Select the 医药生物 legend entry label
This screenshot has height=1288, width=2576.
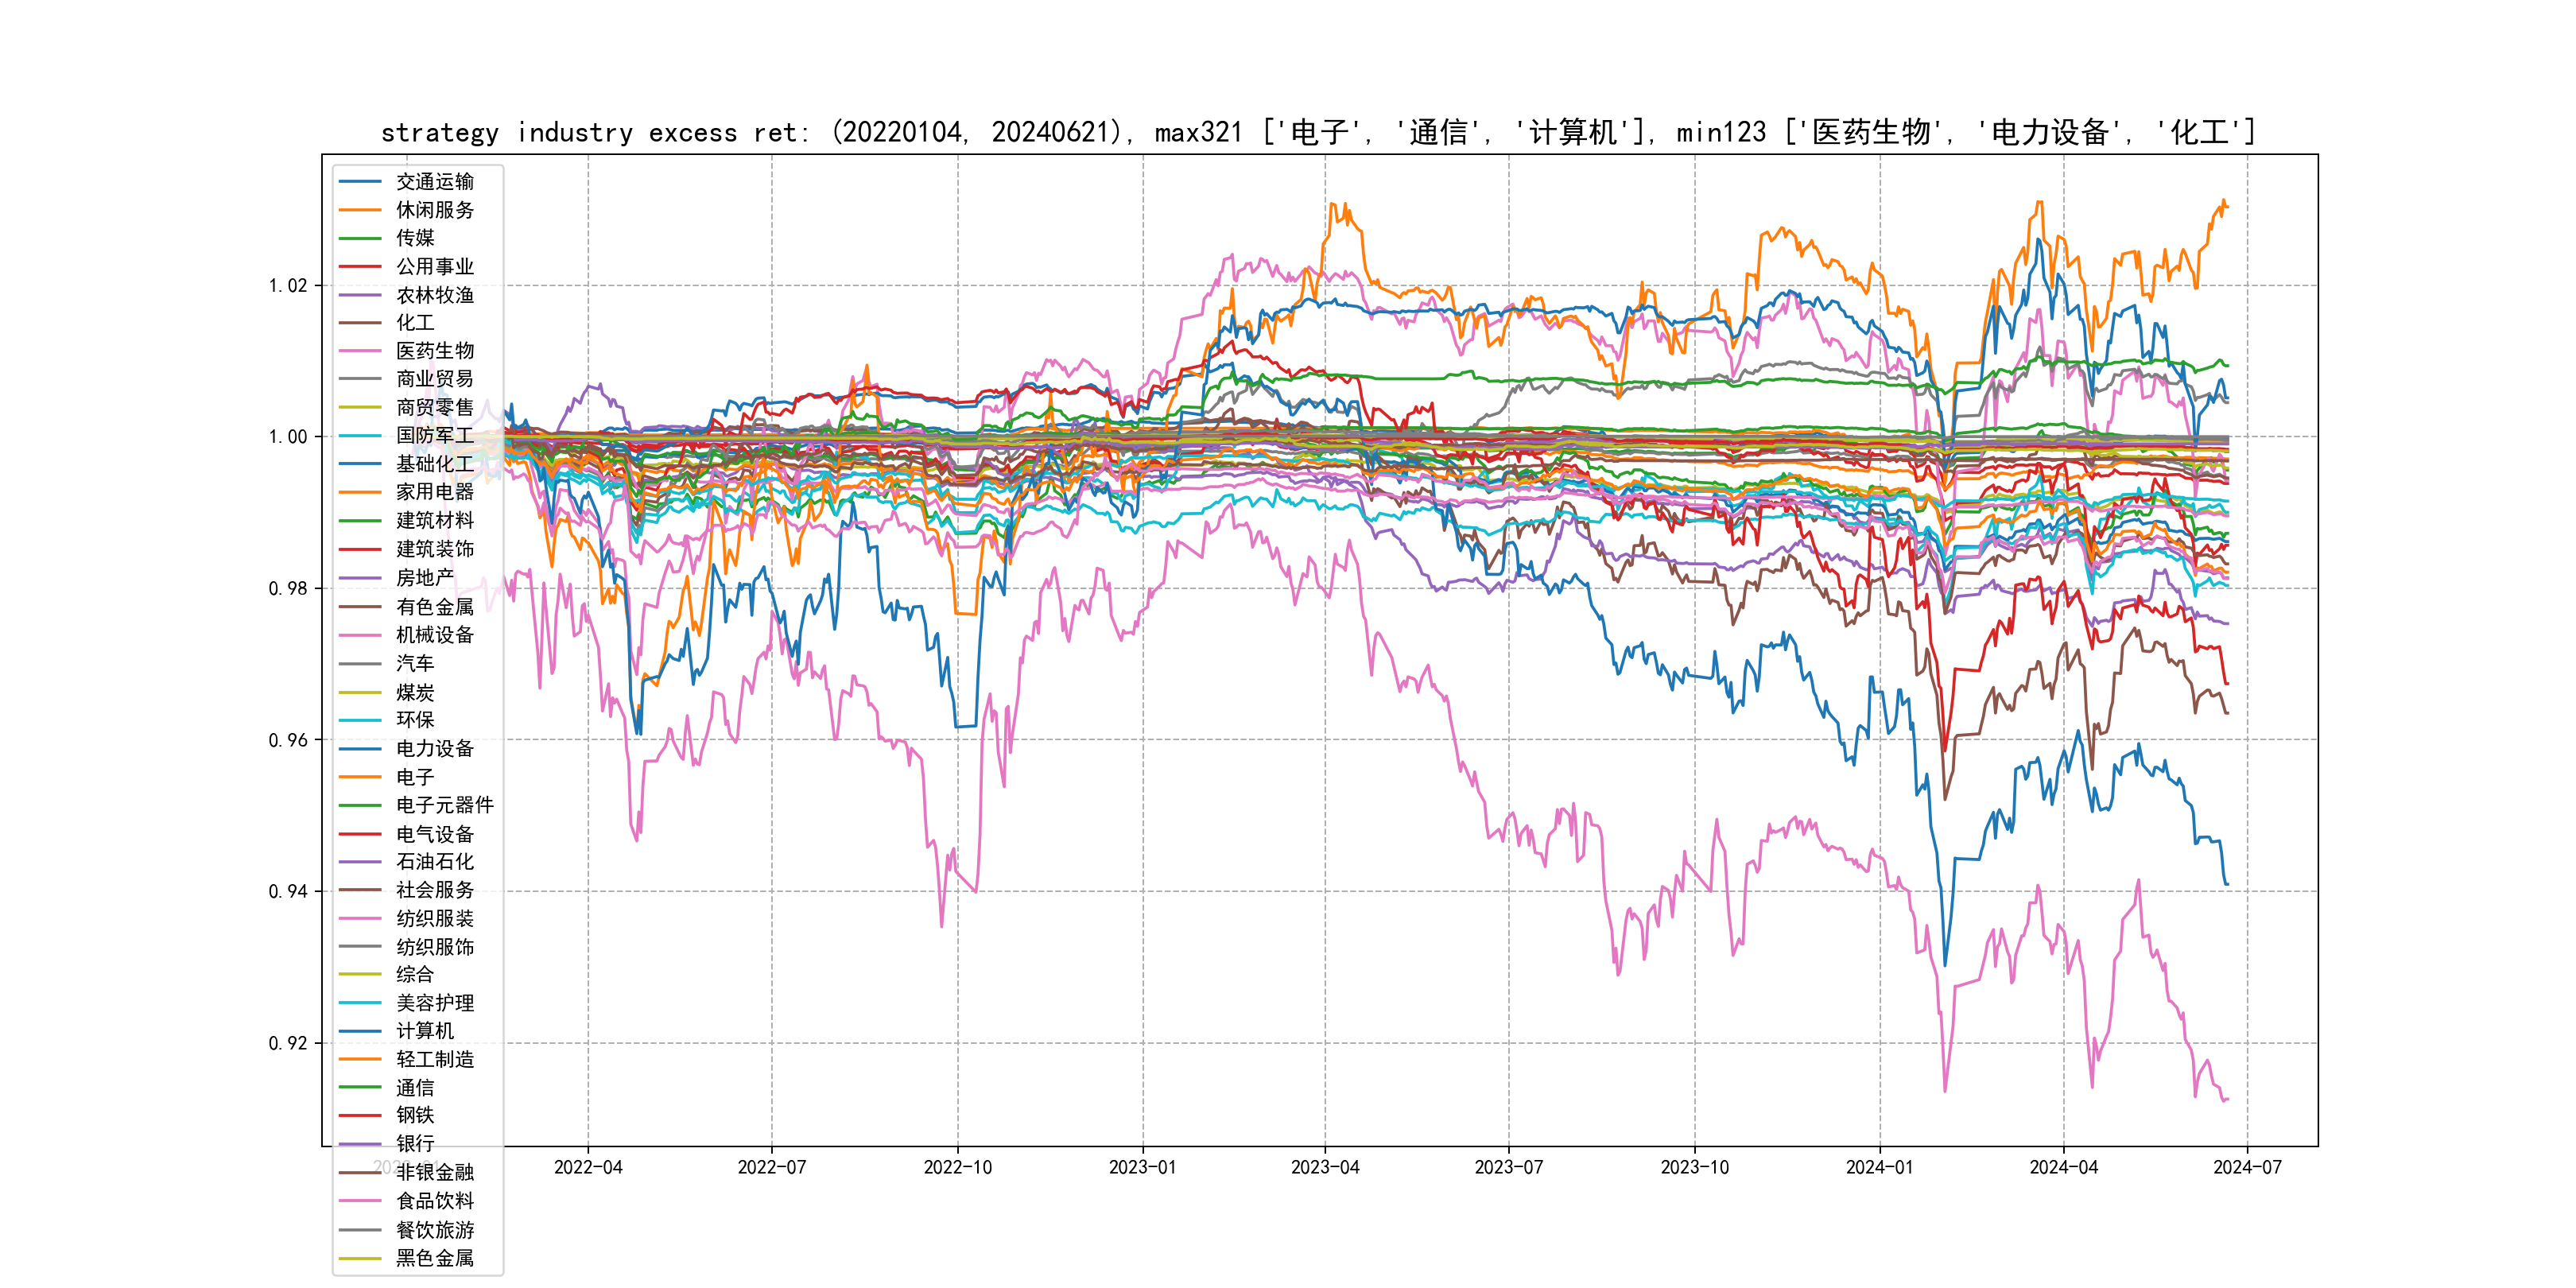pos(434,351)
